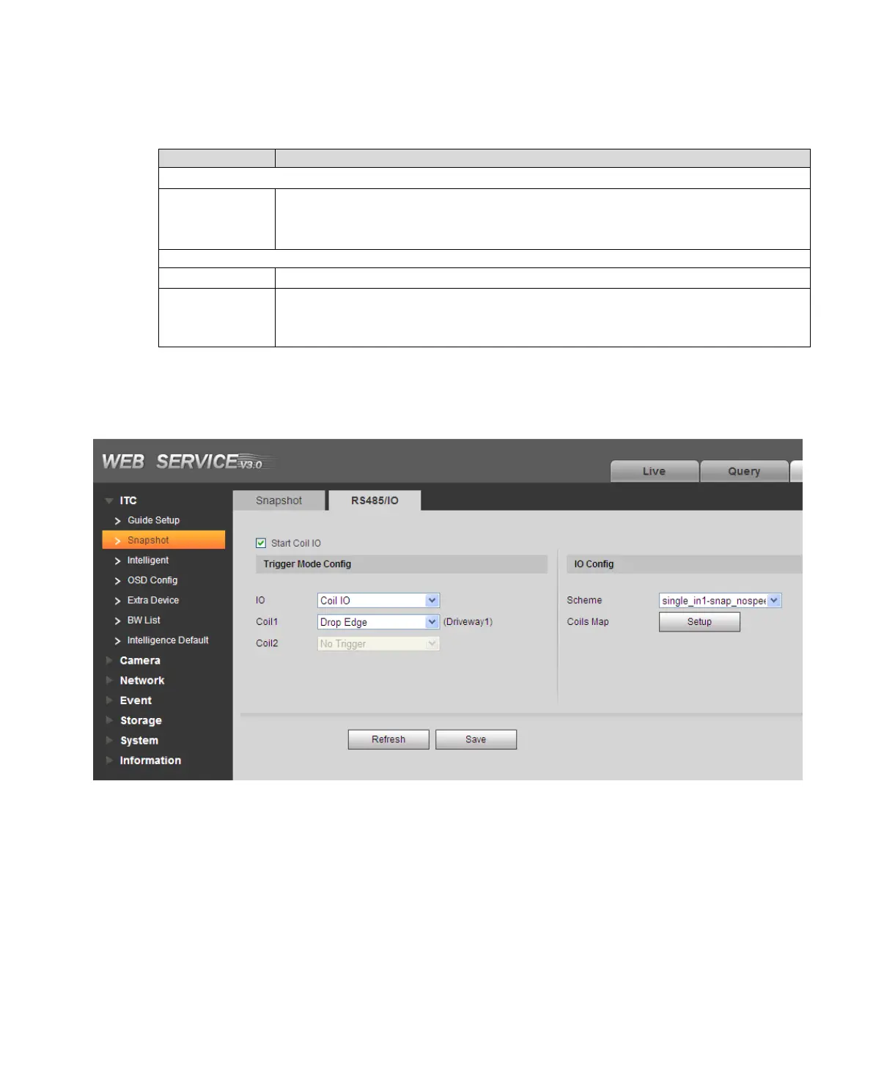Expand the Event section

[136, 700]
